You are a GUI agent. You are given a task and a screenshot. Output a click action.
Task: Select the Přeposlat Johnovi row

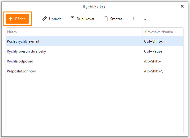click(94, 71)
